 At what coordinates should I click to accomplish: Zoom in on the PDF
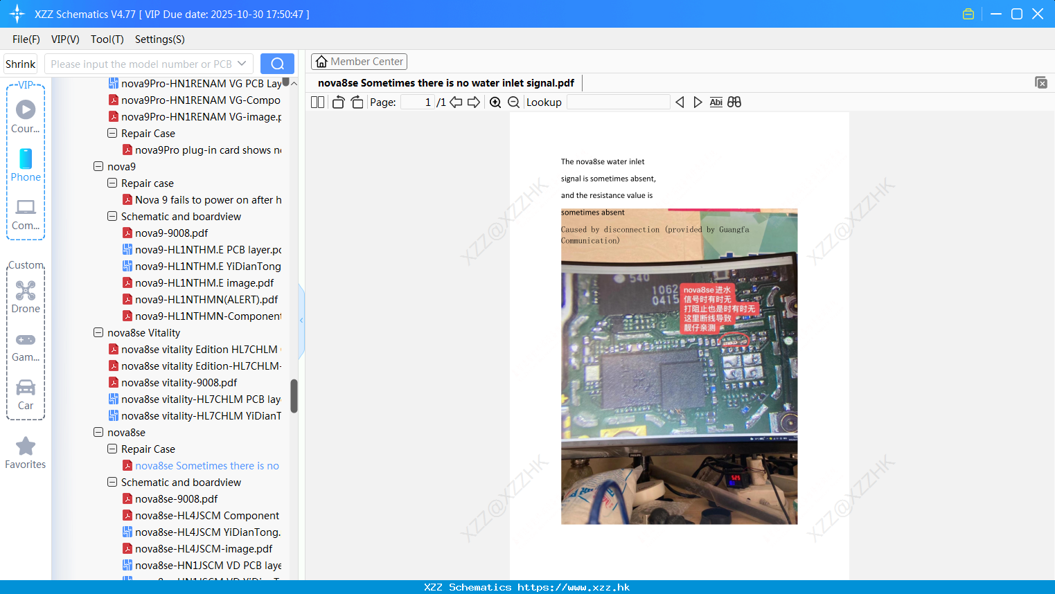[x=495, y=102]
